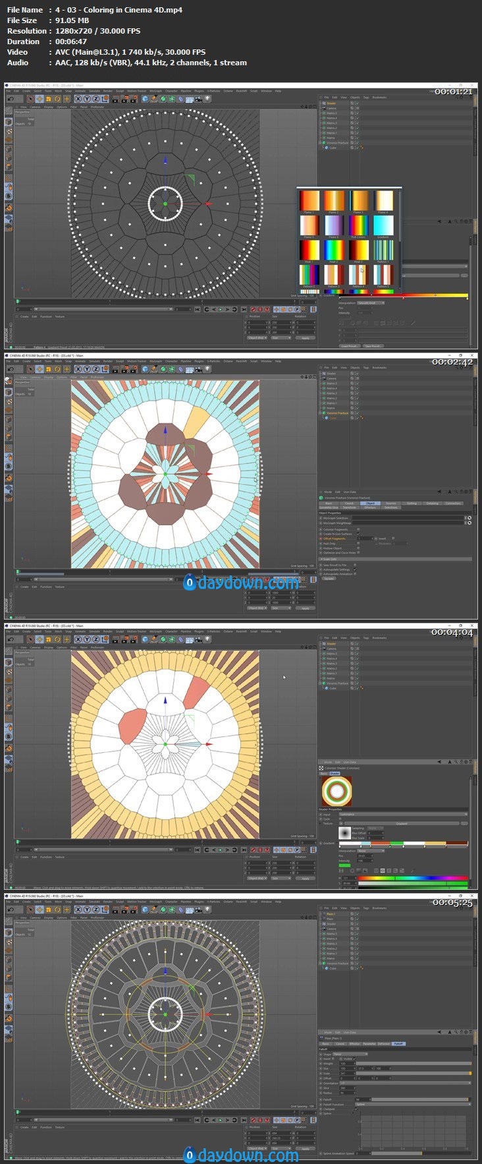Open MoGraph menu in 00:01:21 frame

[155, 91]
